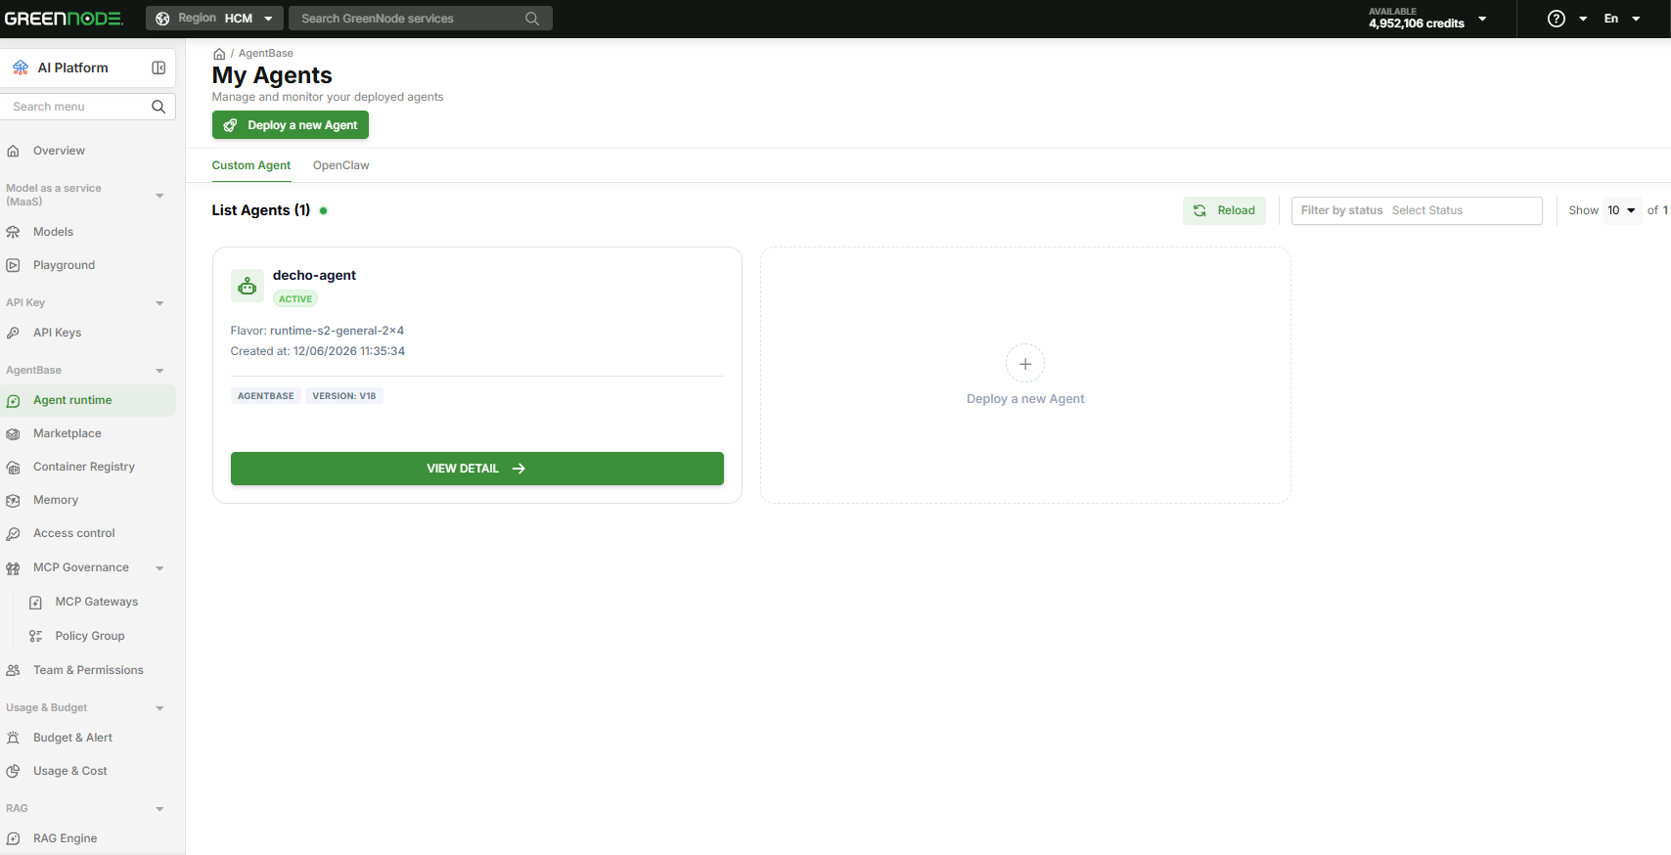Click the decho-agent name

pyautogui.click(x=314, y=276)
